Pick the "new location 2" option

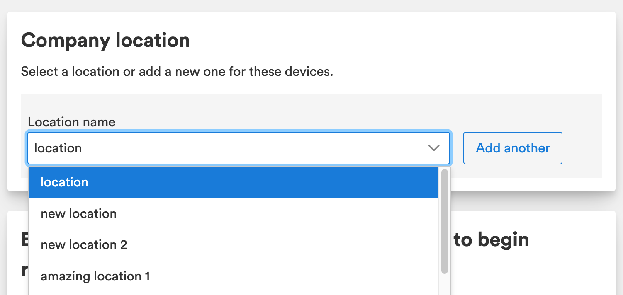84,245
